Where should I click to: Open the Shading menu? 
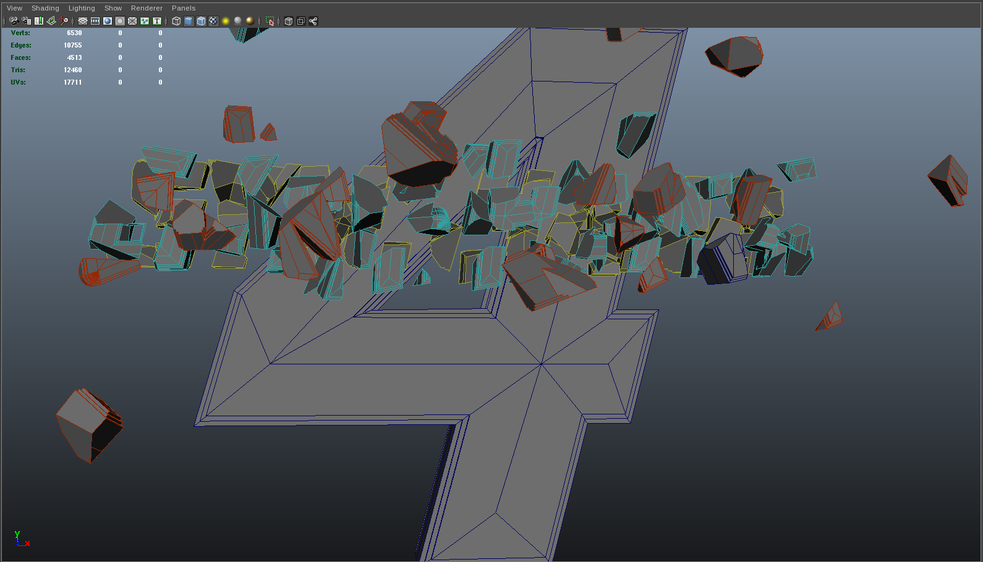click(x=45, y=8)
